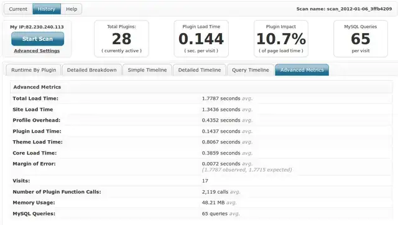Open the Simple Timeline tab
This screenshot has height=225, width=398.
[x=147, y=70]
